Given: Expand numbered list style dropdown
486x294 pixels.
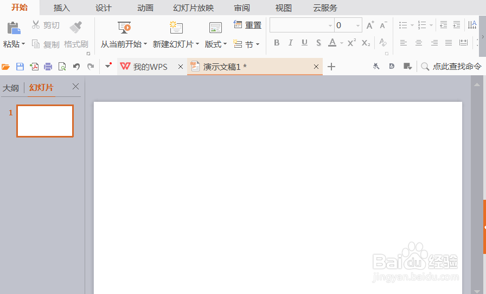Looking at the screenshot, I should point(431,25).
